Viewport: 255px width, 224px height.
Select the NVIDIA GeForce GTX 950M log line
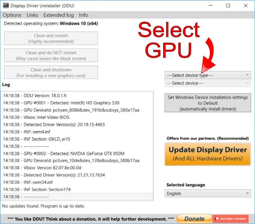[x=66, y=153]
